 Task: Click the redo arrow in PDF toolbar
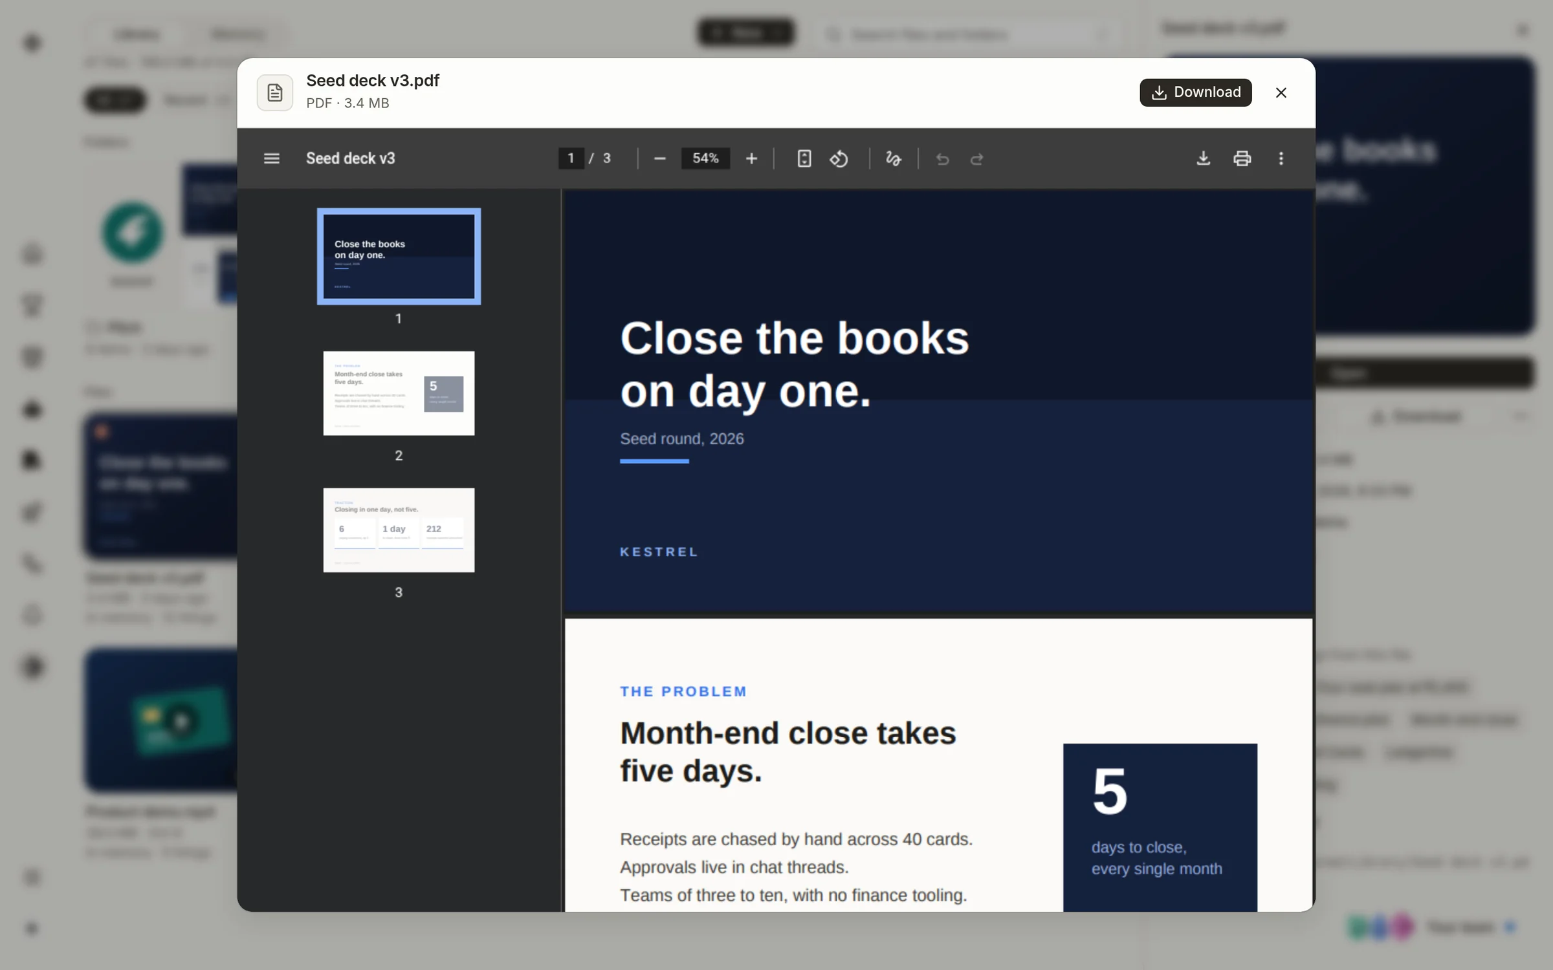pyautogui.click(x=977, y=158)
